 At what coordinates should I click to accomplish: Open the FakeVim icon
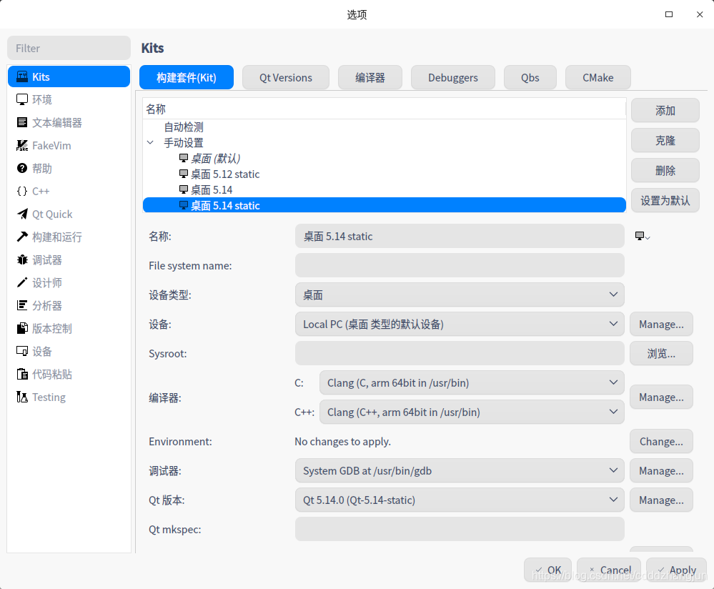pyautogui.click(x=22, y=145)
